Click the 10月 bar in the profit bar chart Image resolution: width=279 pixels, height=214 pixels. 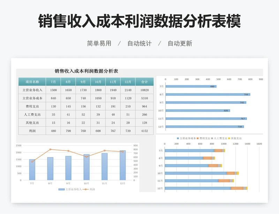(198, 111)
